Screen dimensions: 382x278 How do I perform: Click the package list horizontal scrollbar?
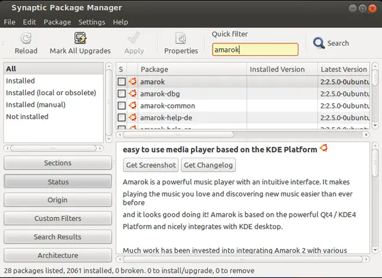coord(178,135)
